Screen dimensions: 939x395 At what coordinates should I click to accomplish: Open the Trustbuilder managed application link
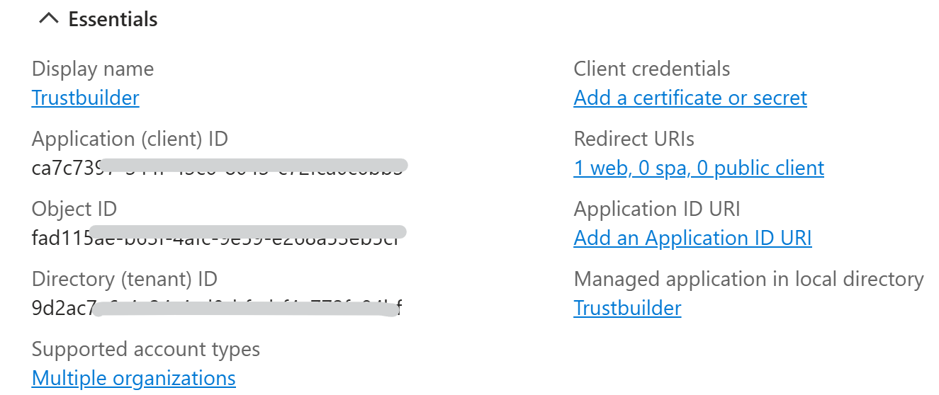tap(627, 308)
